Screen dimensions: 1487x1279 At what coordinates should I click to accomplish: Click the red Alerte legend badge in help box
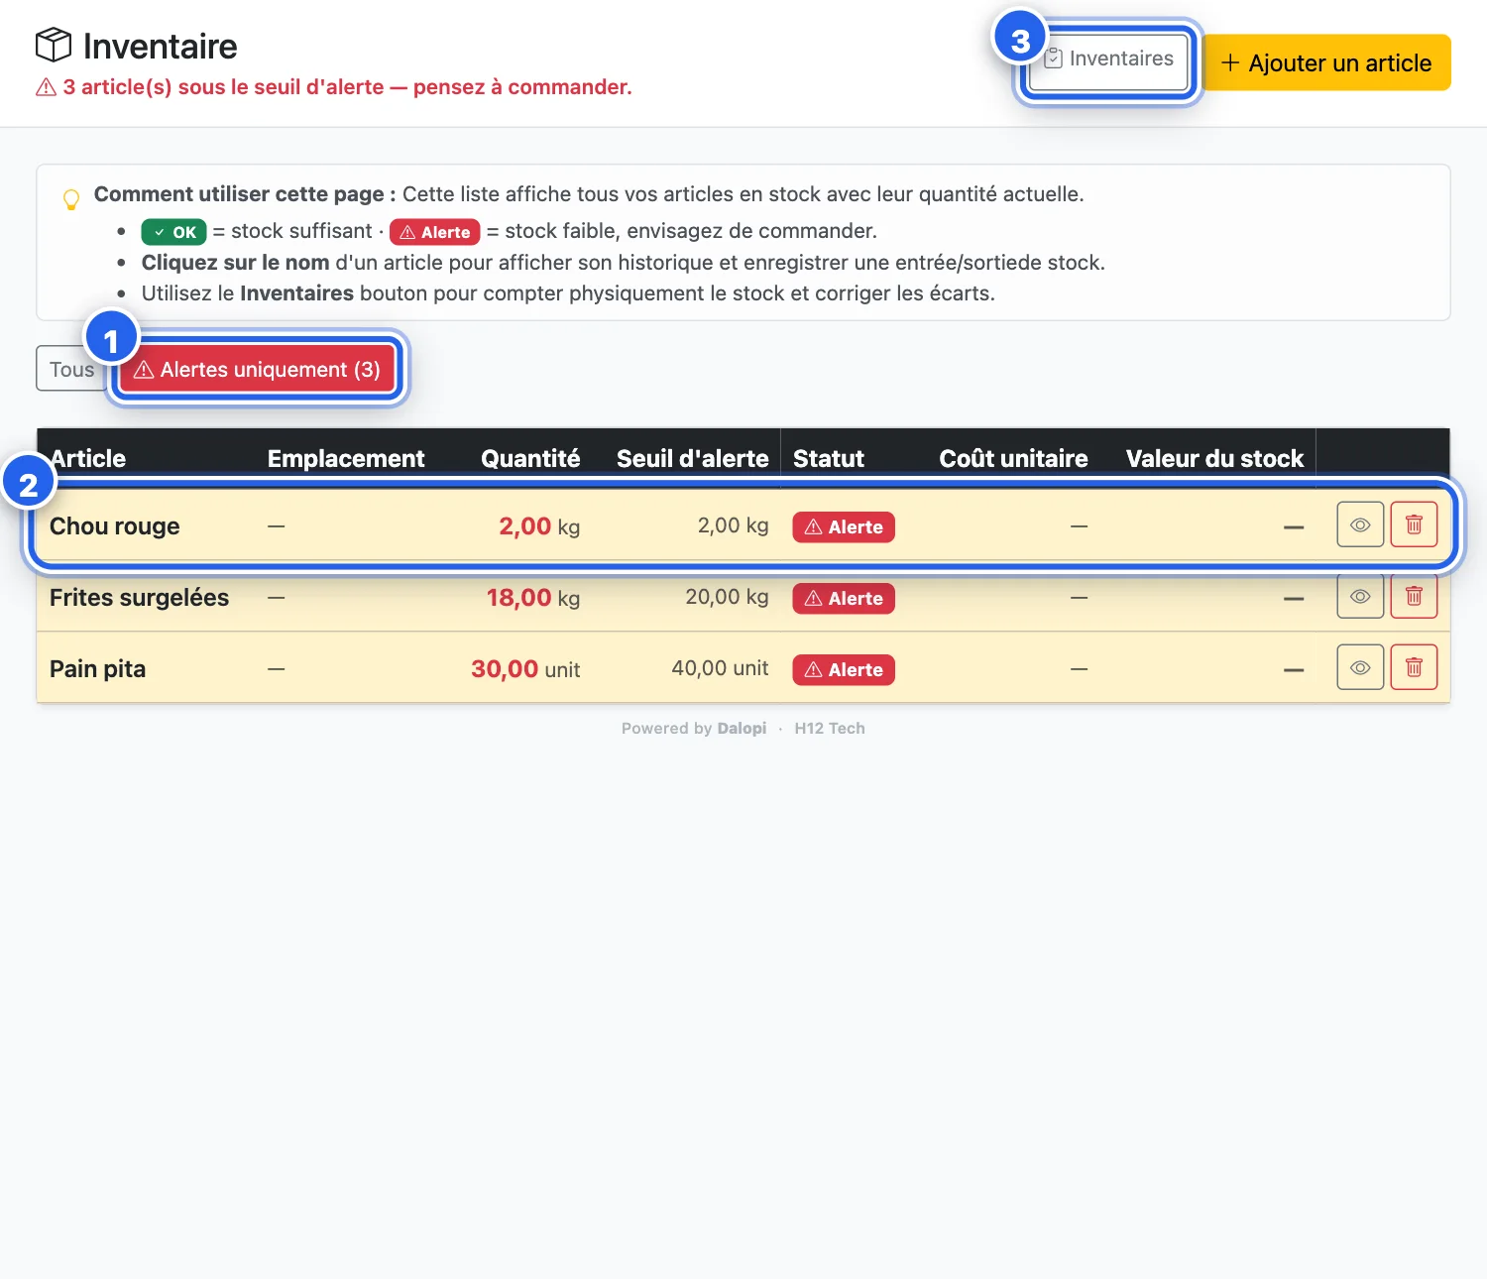(434, 232)
